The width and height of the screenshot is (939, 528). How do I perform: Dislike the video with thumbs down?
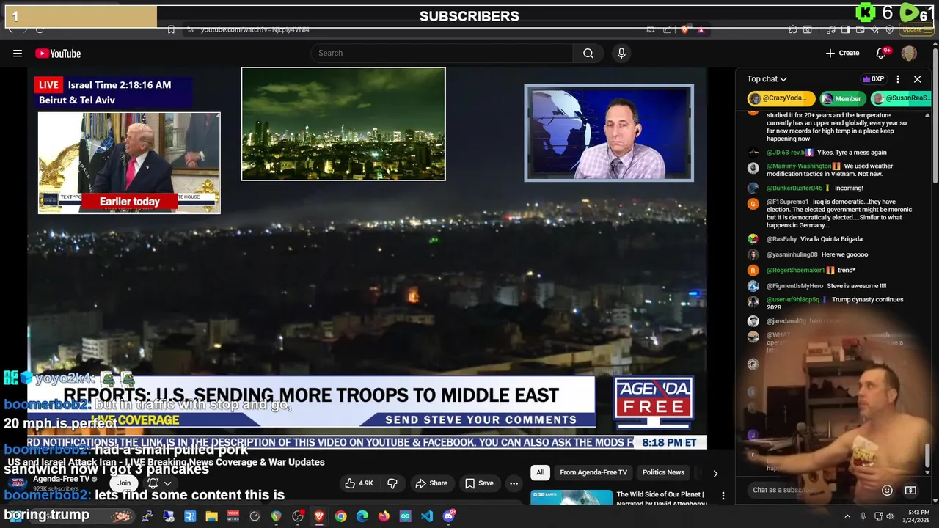(x=392, y=483)
